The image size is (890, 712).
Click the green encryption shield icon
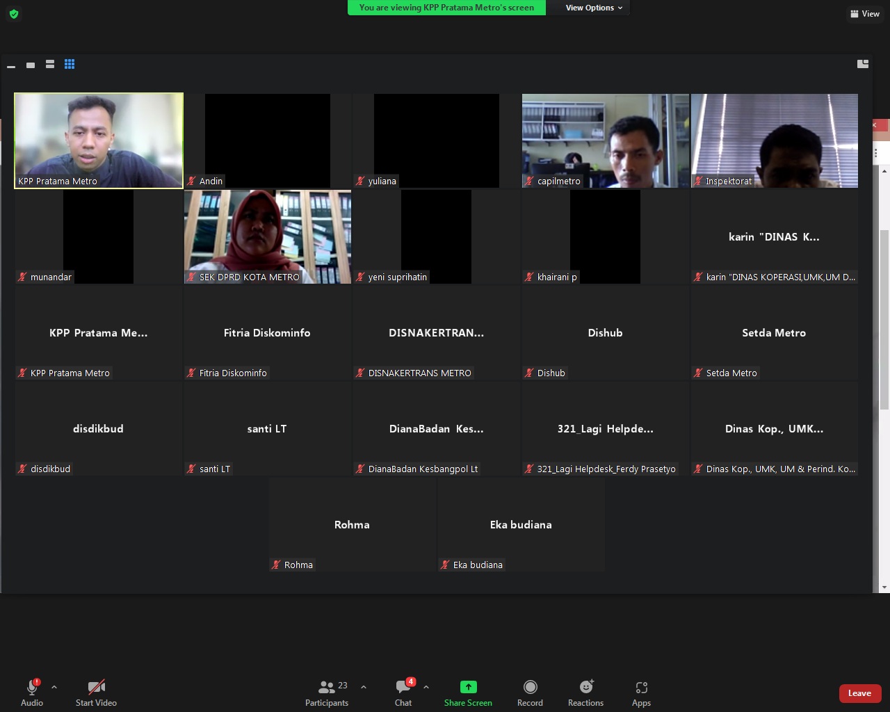pos(14,14)
